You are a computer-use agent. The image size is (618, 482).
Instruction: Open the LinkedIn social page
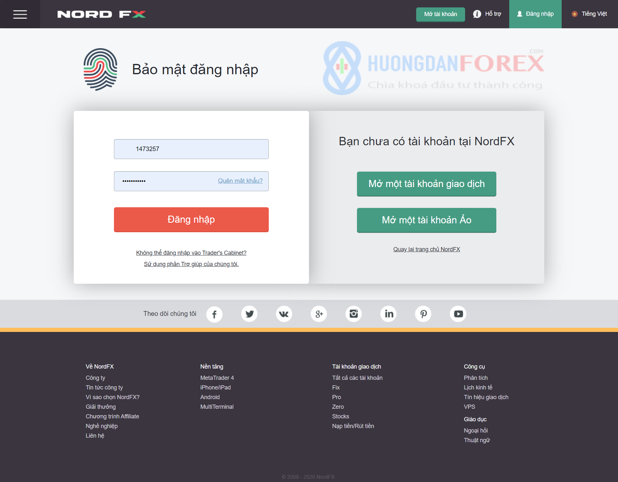pos(389,314)
